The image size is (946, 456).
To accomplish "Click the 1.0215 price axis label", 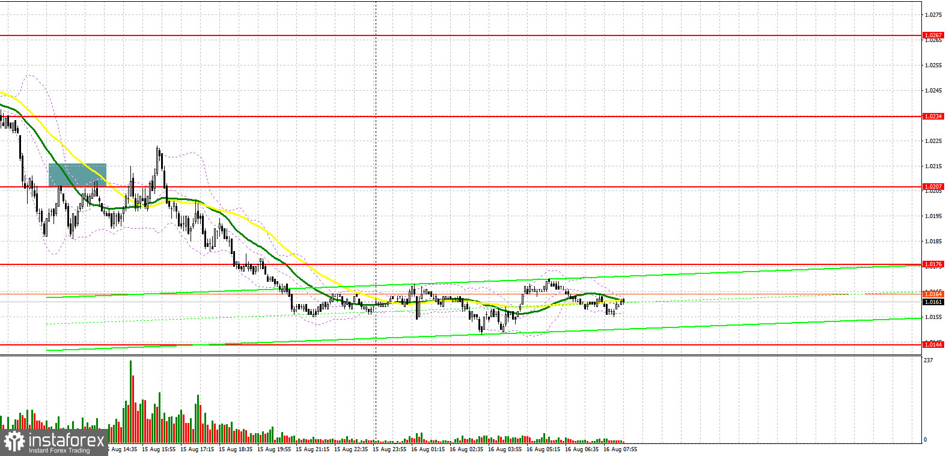I will [933, 166].
